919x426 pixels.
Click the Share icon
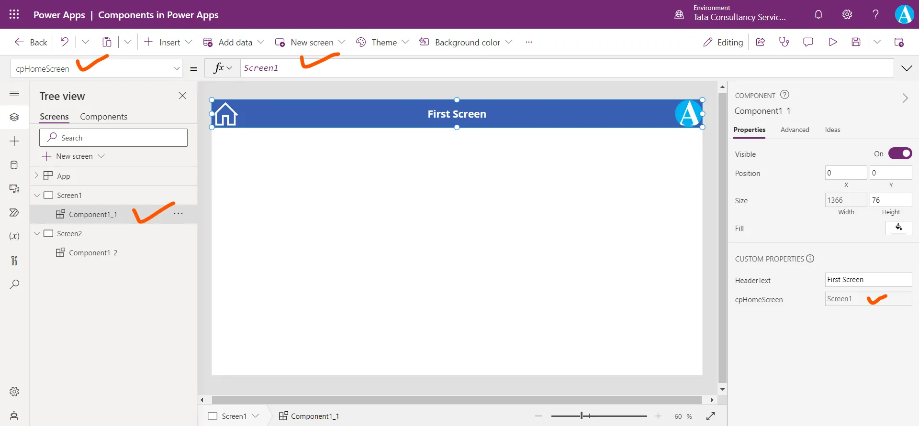click(760, 42)
